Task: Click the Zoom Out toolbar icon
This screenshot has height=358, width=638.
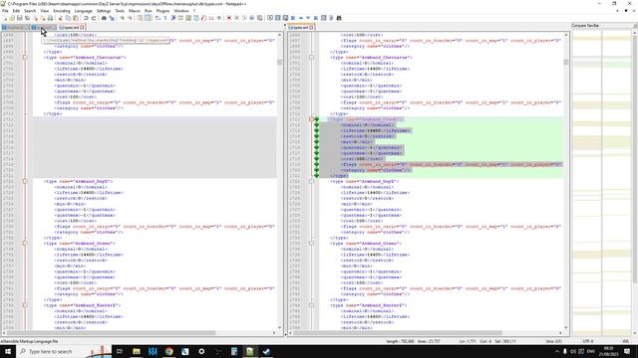Action: [x=130, y=18]
